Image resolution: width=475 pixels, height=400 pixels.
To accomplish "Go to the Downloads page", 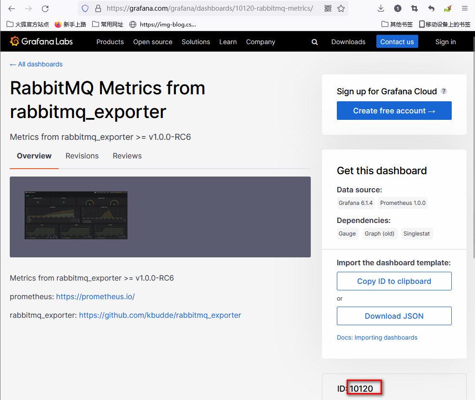I will tap(348, 42).
